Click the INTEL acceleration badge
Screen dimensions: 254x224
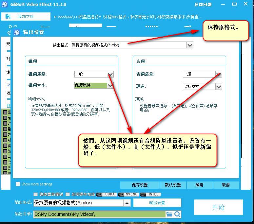coord(150,194)
